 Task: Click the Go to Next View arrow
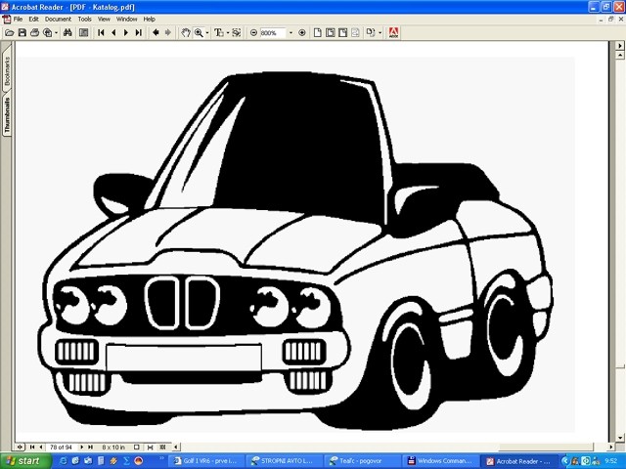pyautogui.click(x=168, y=32)
